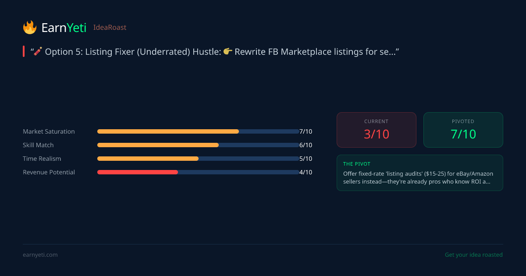The height and width of the screenshot is (276, 526).
Task: Click the 4/10 Revenue Potential score
Action: tap(306, 172)
